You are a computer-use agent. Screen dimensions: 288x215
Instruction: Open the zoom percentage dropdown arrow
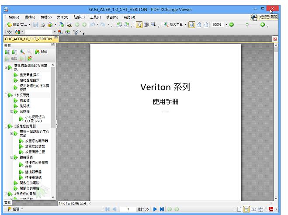coord(226,24)
